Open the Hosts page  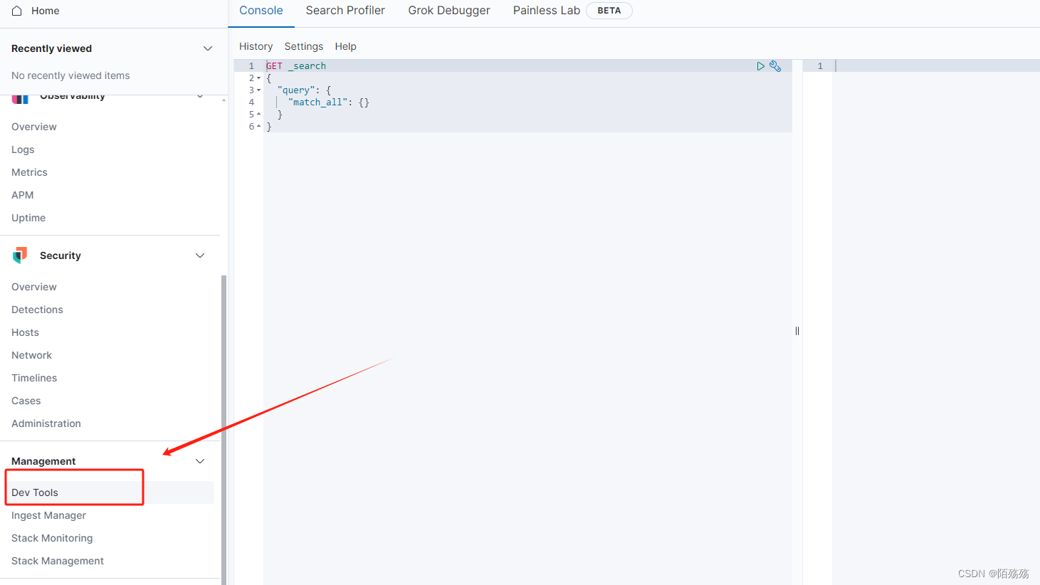point(25,332)
